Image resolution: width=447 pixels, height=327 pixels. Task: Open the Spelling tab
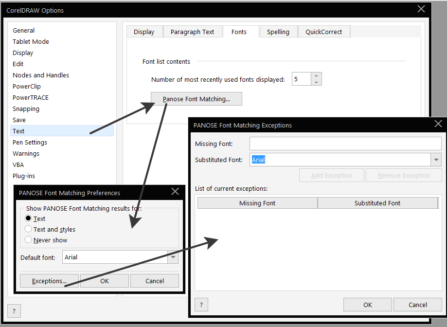[x=278, y=32]
